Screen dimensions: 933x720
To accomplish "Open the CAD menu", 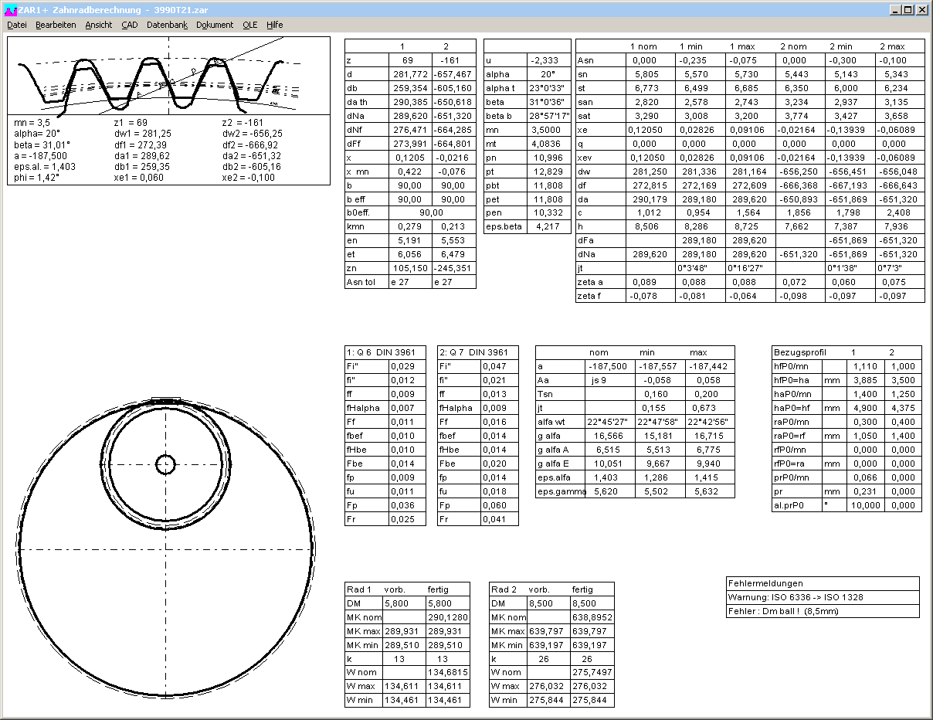I will (x=130, y=25).
